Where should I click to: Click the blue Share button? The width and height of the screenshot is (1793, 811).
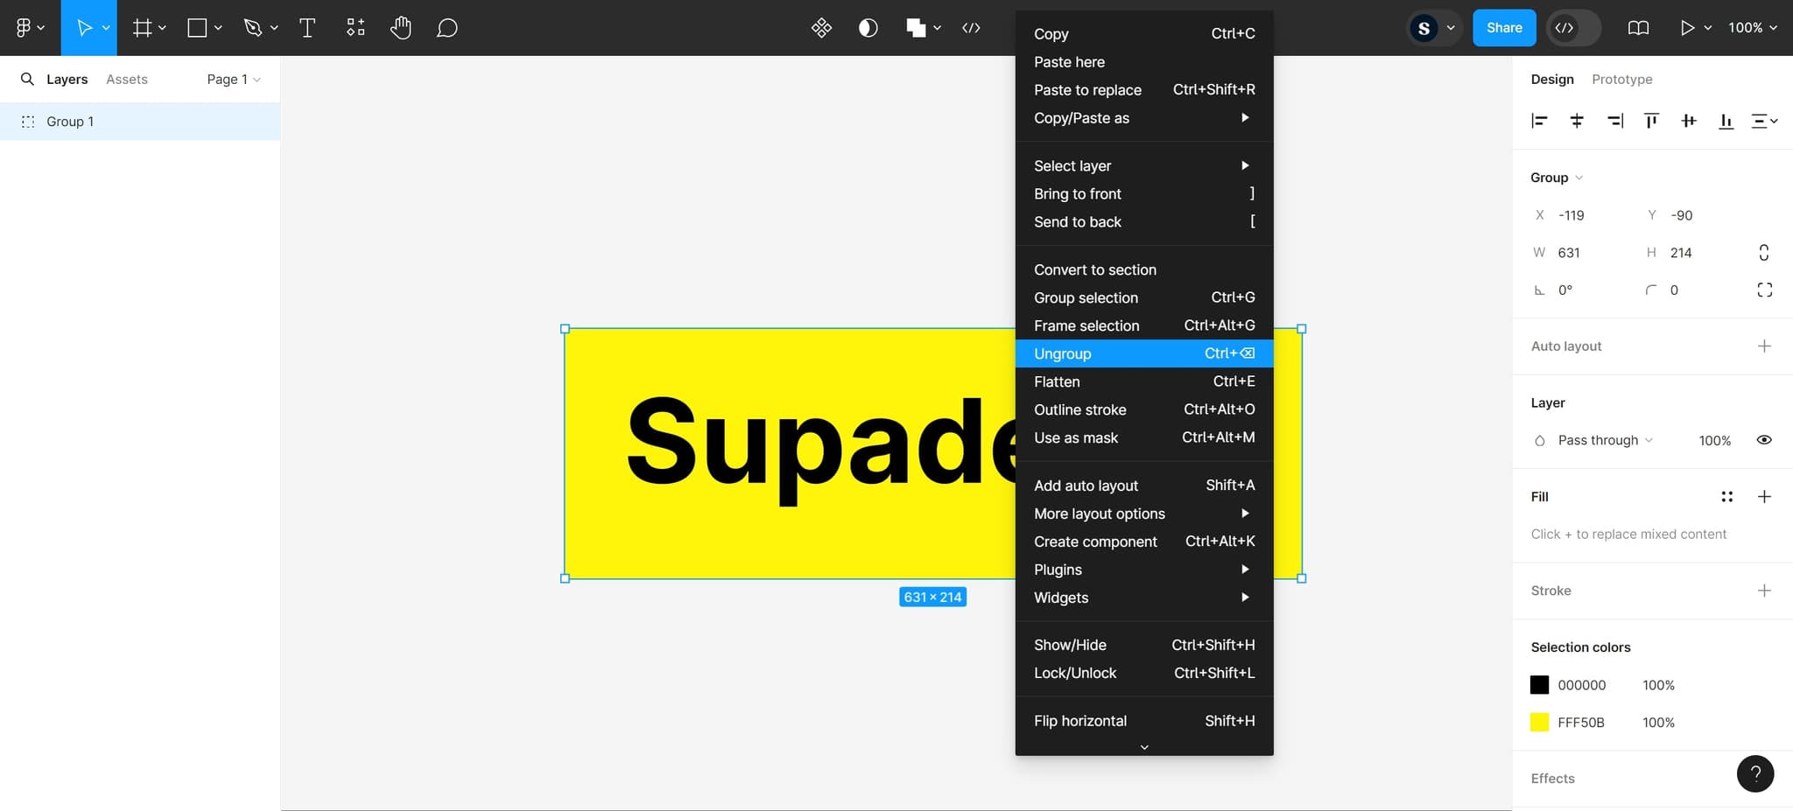coord(1503,28)
